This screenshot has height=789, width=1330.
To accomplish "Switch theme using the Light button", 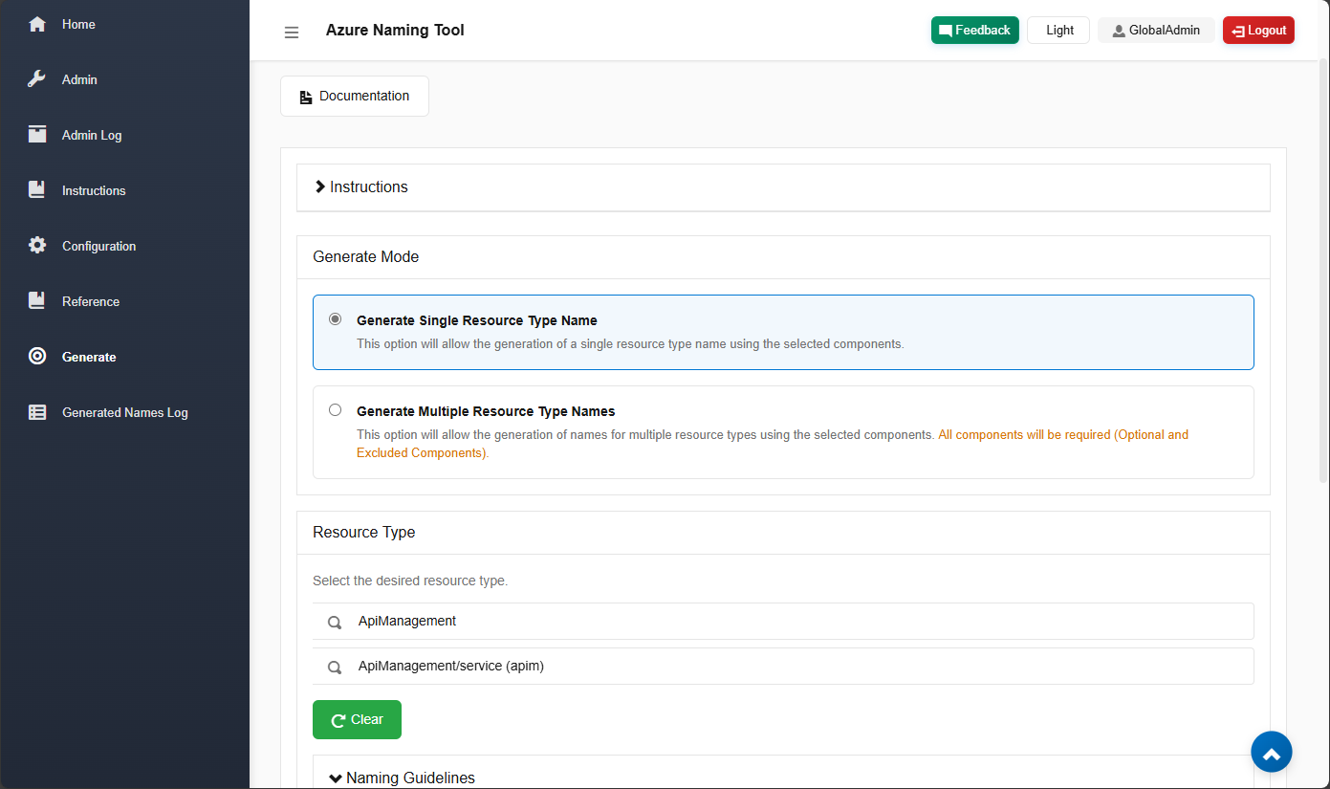I will [1058, 31].
